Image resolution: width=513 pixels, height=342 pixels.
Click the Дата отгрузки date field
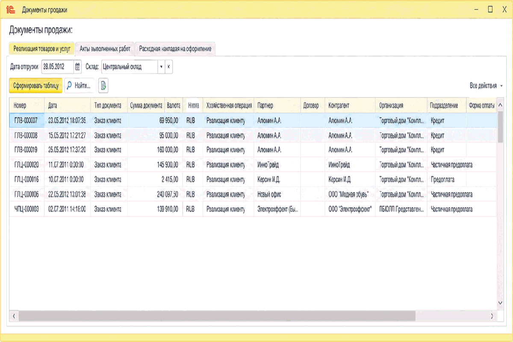pyautogui.click(x=58, y=67)
